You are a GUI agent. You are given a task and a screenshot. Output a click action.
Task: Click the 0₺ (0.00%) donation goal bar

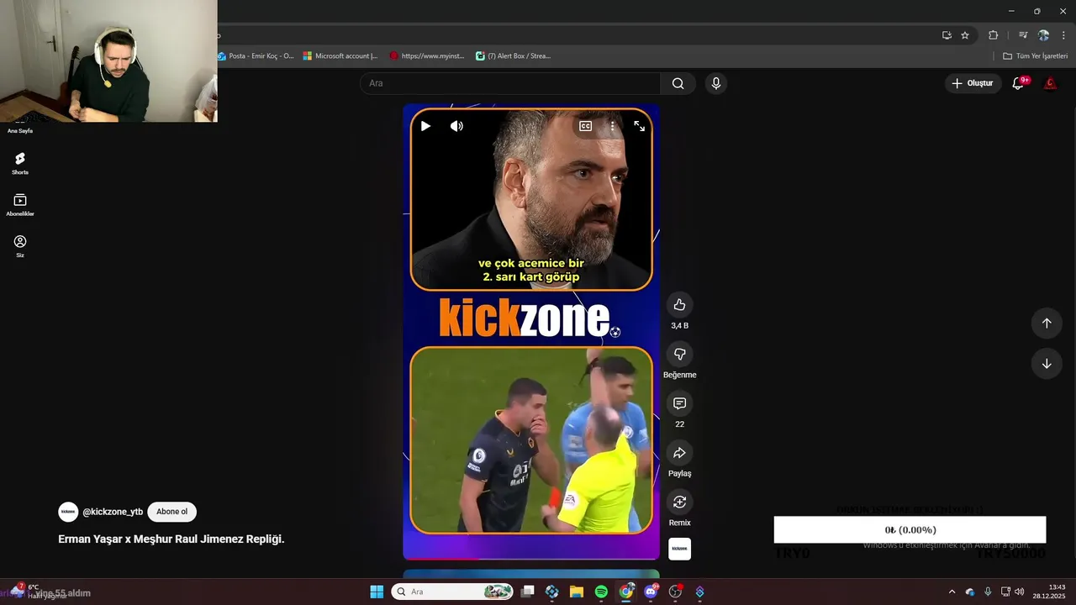910,529
